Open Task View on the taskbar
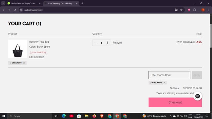This screenshot has height=119, width=212. point(56,116)
